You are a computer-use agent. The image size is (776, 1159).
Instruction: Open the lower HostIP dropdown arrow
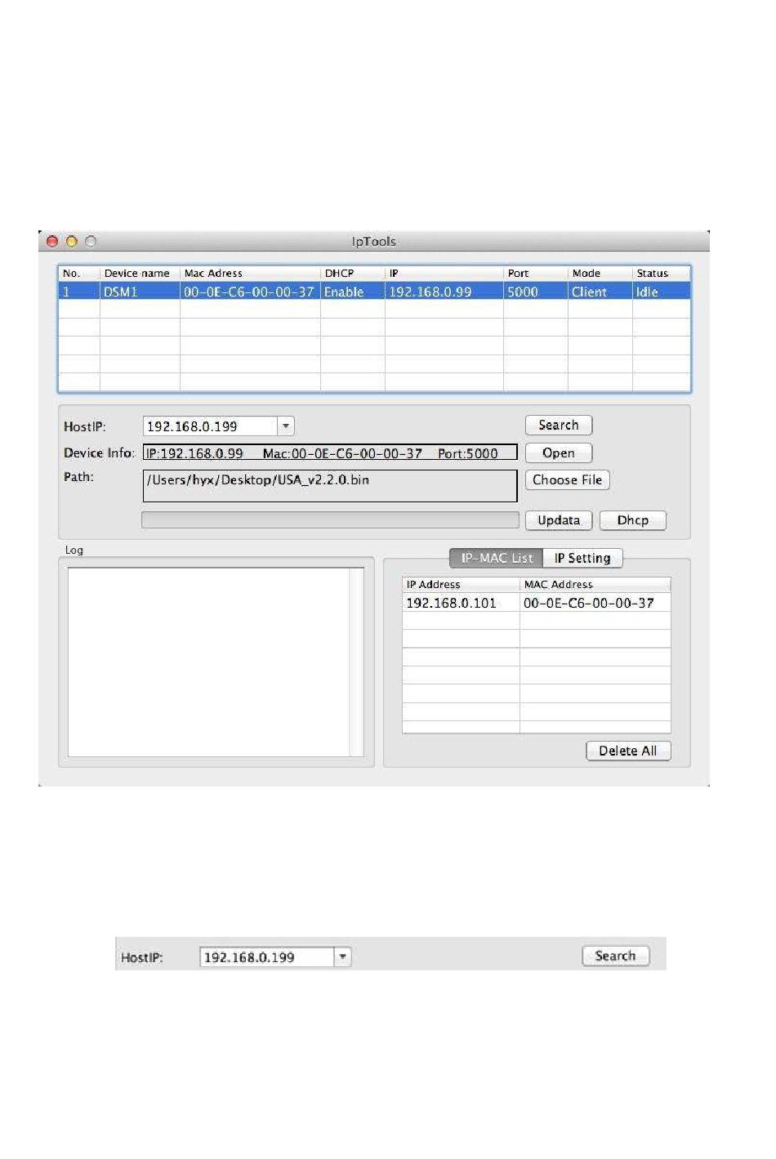[x=343, y=956]
